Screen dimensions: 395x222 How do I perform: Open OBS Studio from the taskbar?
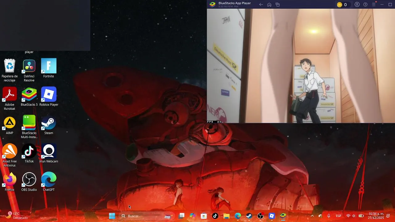[260, 216]
